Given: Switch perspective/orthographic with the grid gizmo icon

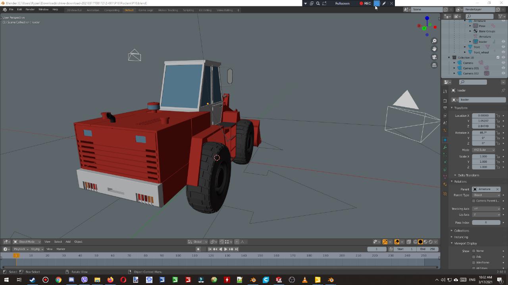Looking at the screenshot, I should pyautogui.click(x=434, y=65).
